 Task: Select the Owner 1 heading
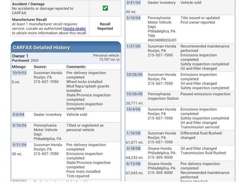[20, 56]
